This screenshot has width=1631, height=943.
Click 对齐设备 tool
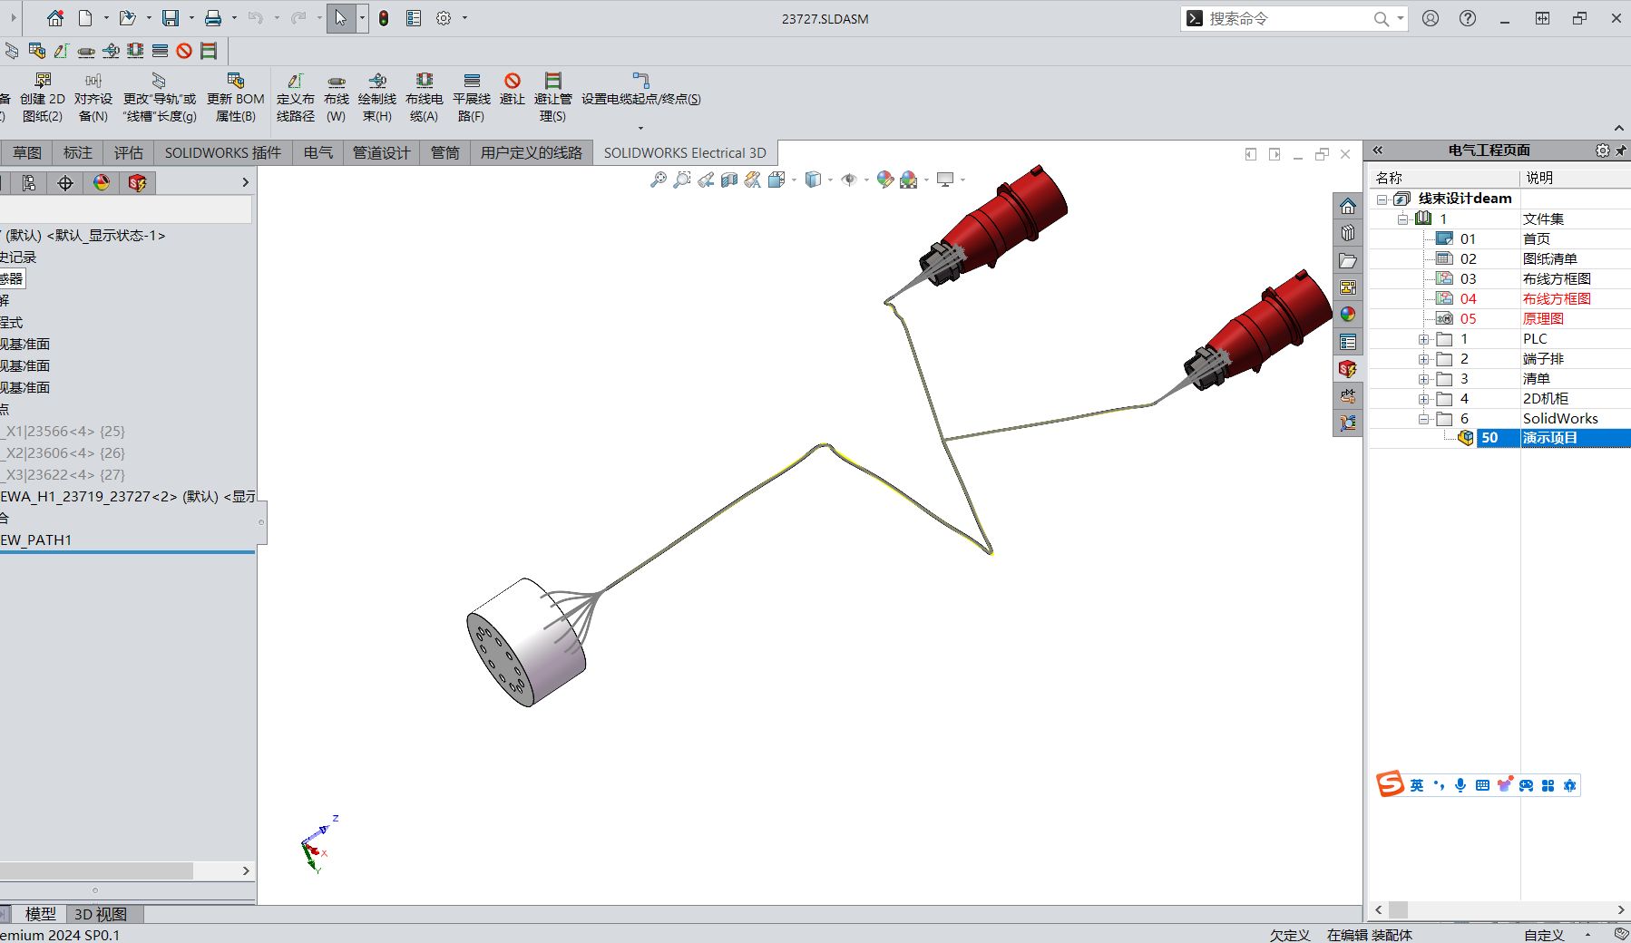[93, 98]
